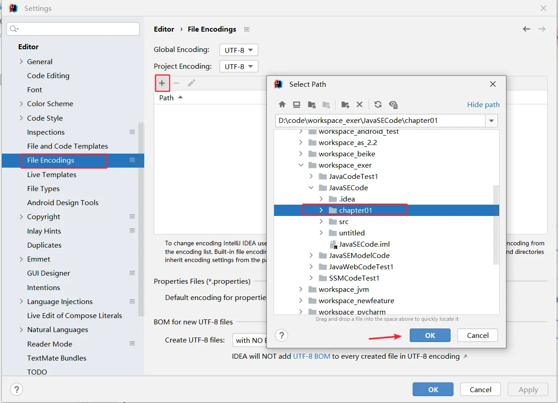Click the Desktop directory icon

pyautogui.click(x=297, y=104)
